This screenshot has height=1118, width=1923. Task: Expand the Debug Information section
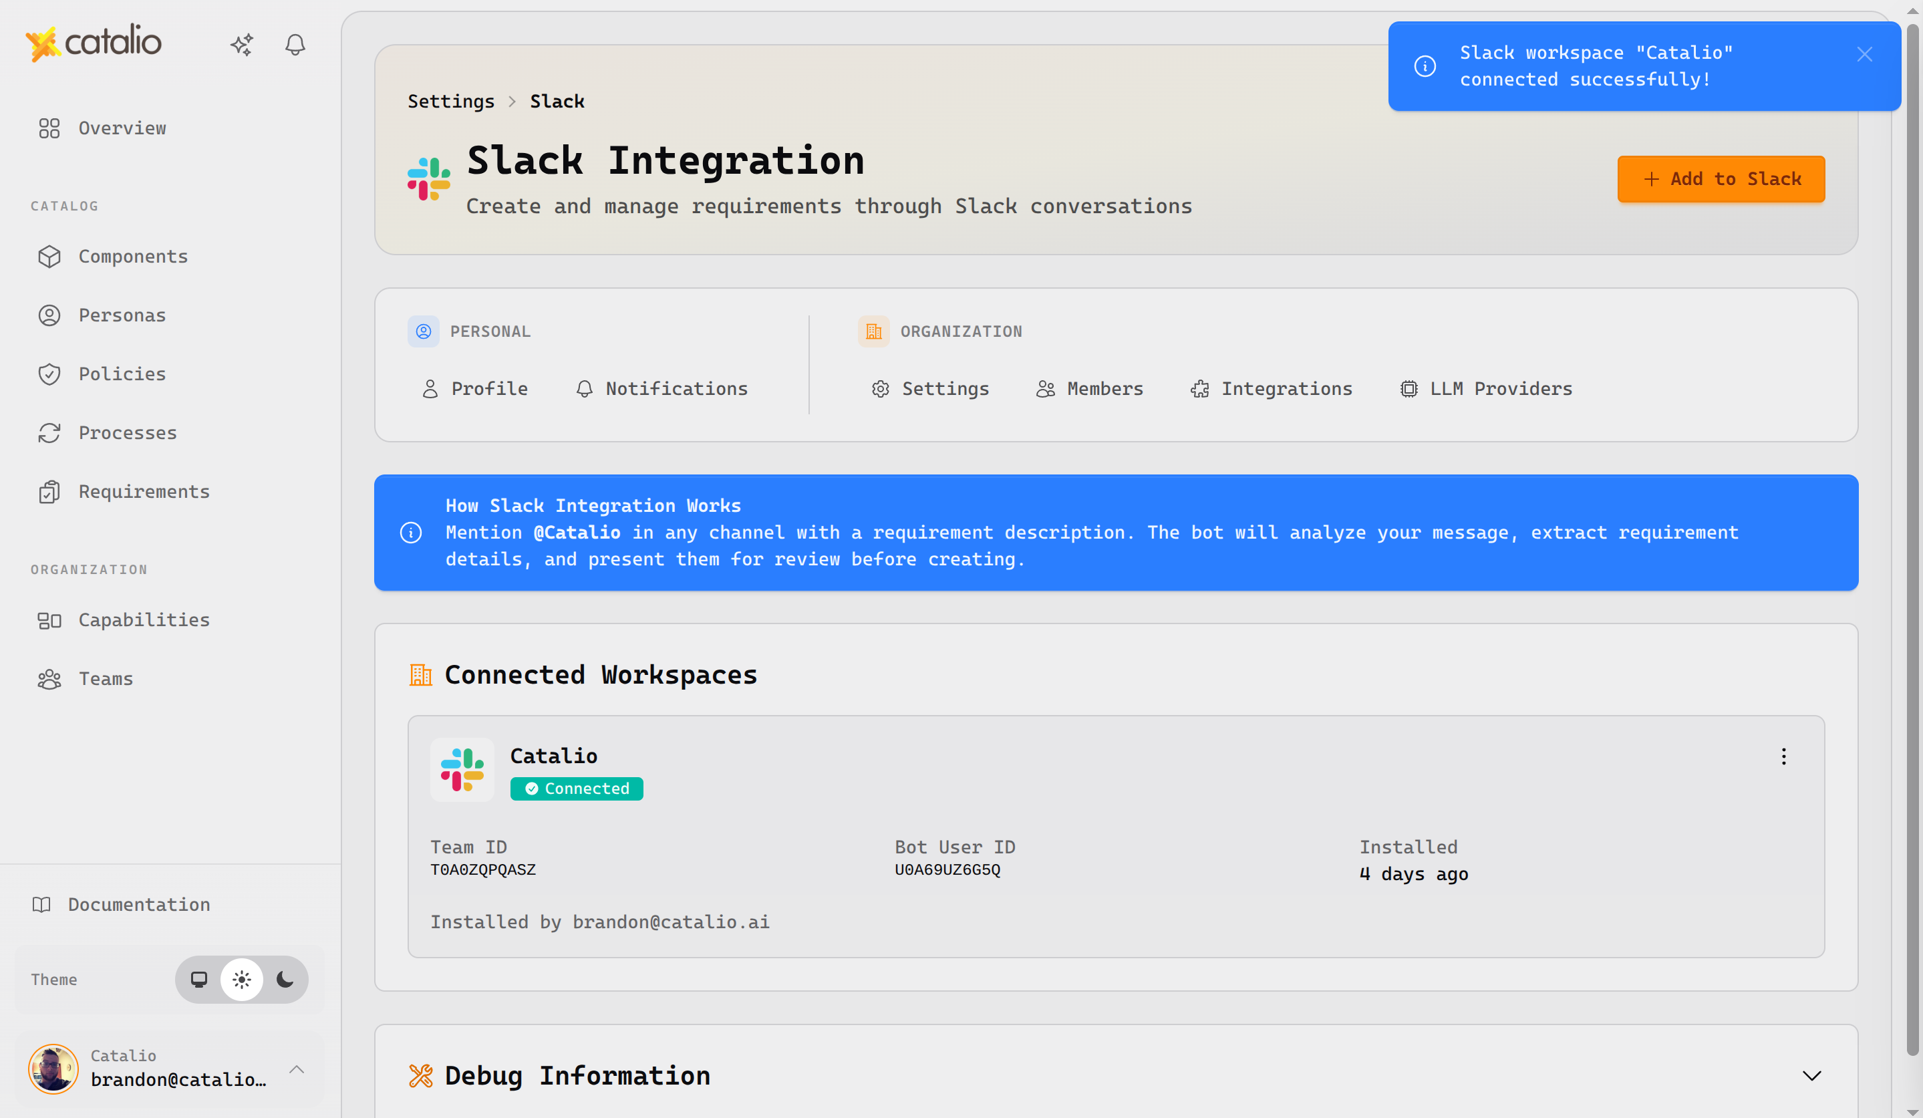click(1811, 1076)
